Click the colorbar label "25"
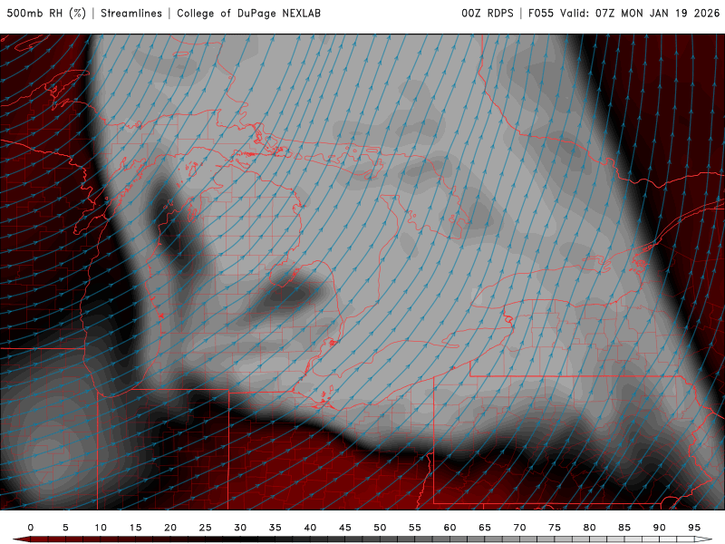 pyautogui.click(x=206, y=528)
